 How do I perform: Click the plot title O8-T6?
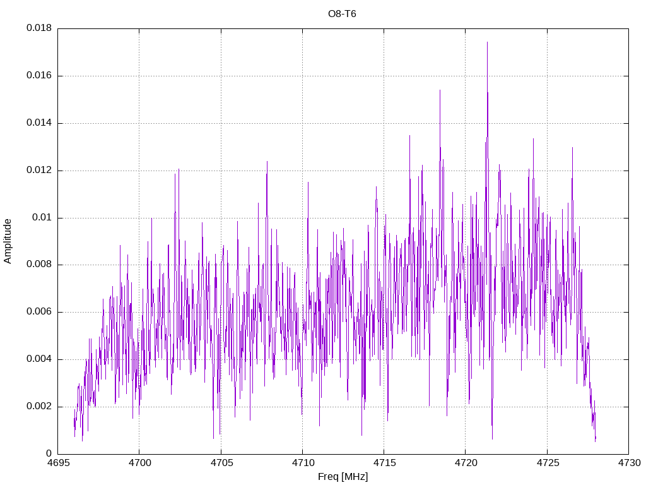click(342, 14)
